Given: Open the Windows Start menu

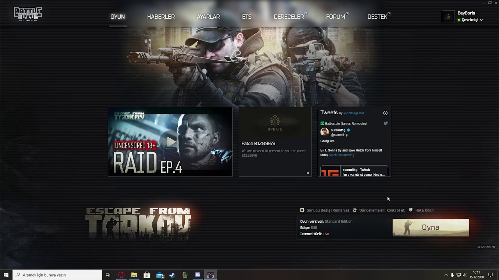Looking at the screenshot, I should tap(6, 275).
